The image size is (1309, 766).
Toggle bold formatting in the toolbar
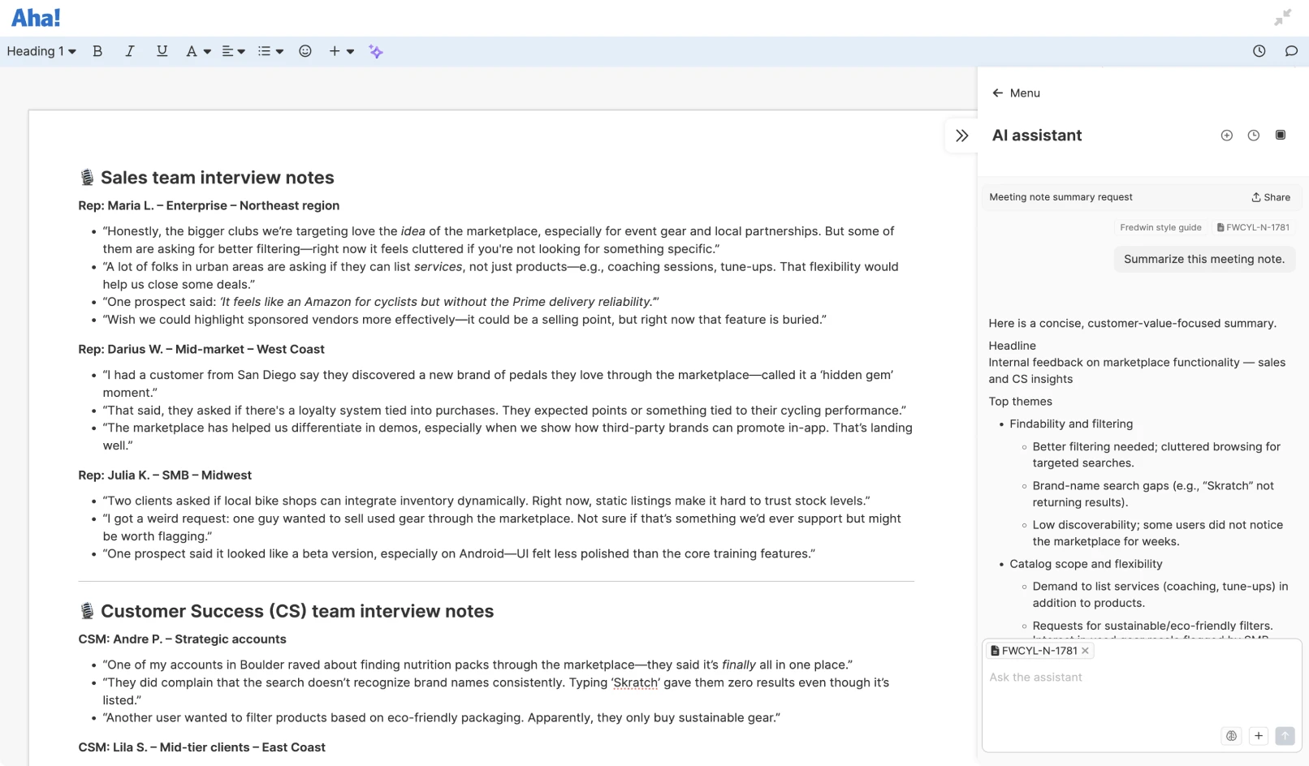click(97, 51)
